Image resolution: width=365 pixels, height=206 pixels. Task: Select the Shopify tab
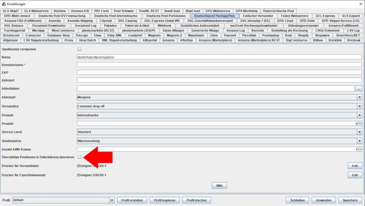pos(303,35)
